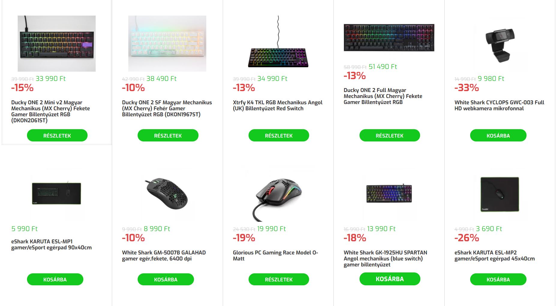Viewport: 558px width, 306px height.
Task: Select the Xtrfy K4 TKL keyboard image
Action: pyautogui.click(x=278, y=43)
